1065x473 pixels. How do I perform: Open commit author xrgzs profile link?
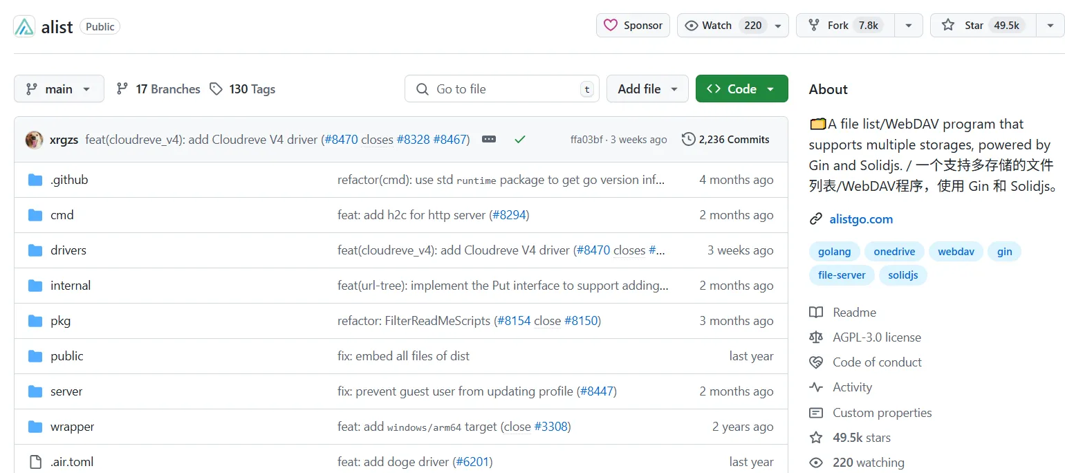64,140
